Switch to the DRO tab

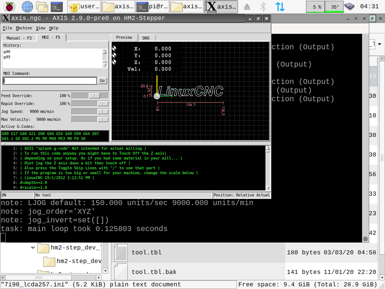[x=146, y=38]
